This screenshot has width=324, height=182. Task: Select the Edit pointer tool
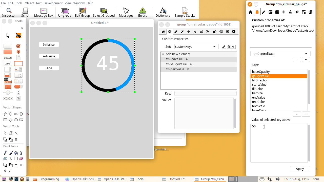tap(18, 35)
